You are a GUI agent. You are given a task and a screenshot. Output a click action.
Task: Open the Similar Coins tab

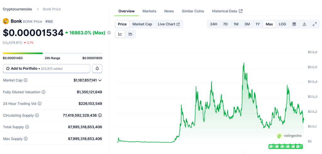193,11
